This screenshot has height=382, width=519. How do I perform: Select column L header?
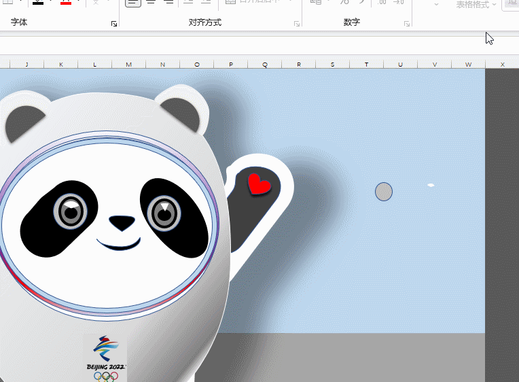(94, 65)
